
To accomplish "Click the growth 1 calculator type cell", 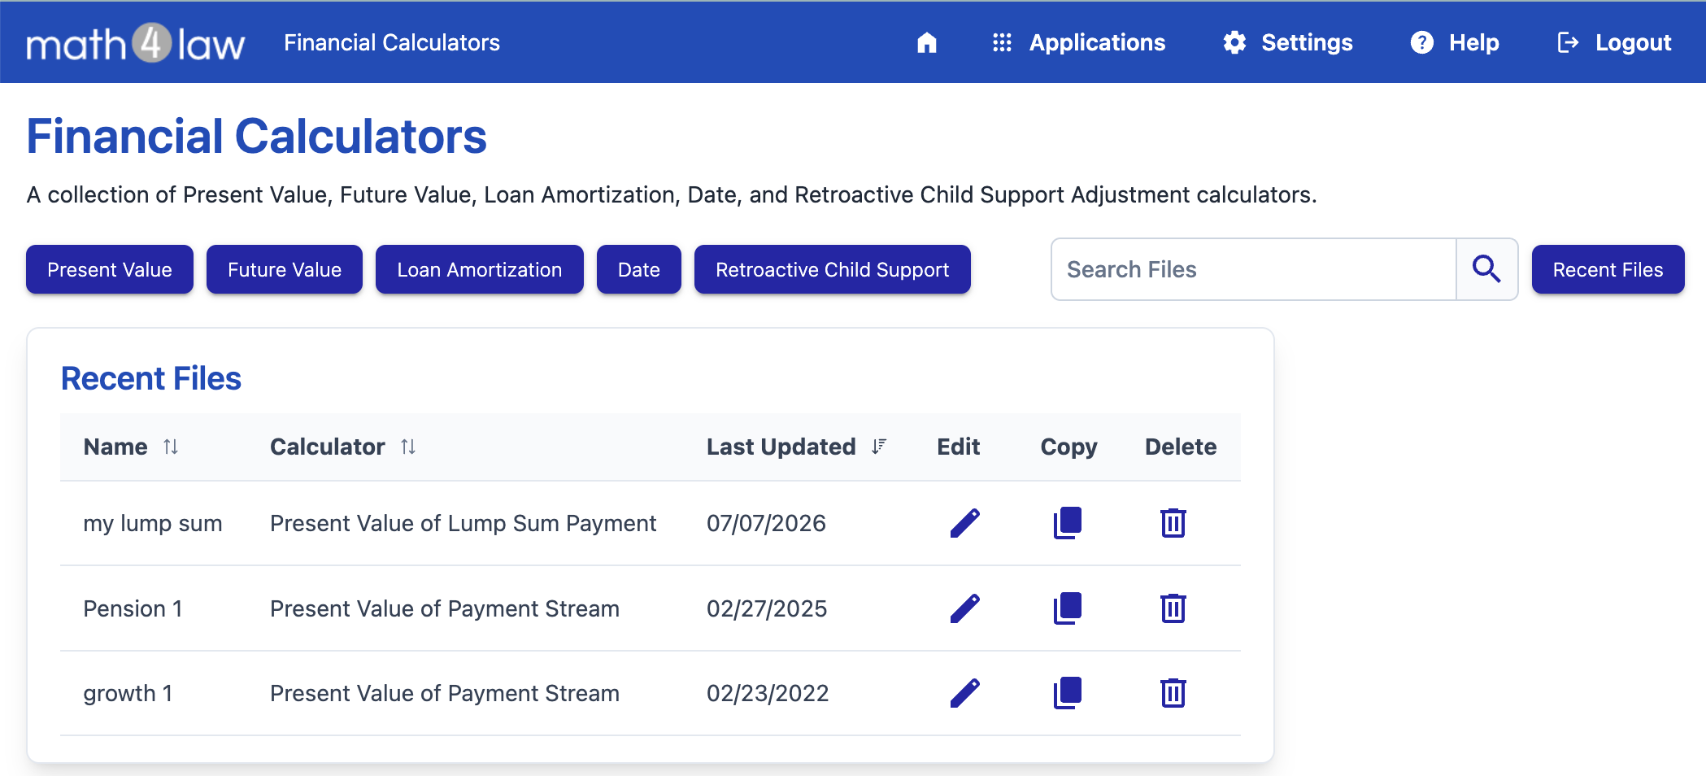I will [x=445, y=693].
